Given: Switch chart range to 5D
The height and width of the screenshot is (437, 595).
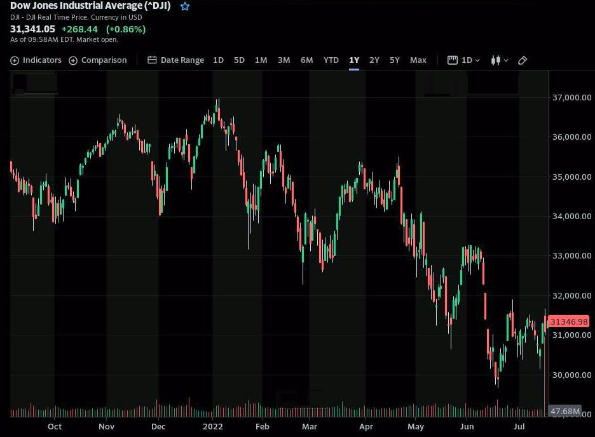Looking at the screenshot, I should [x=239, y=60].
